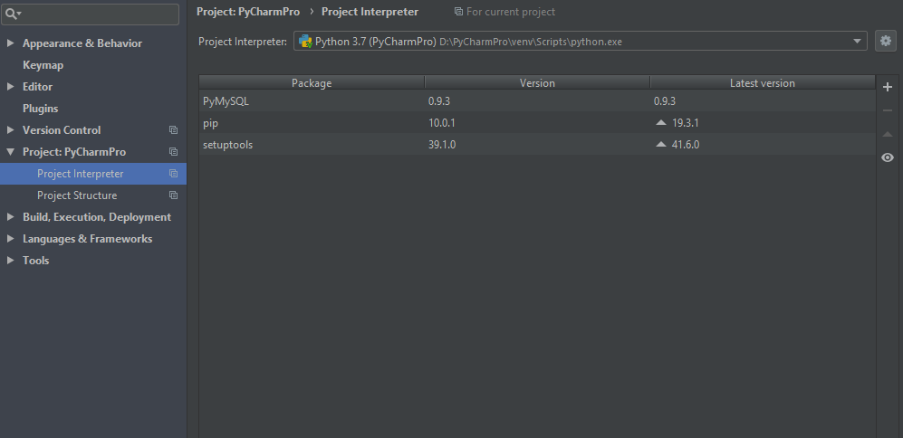Click the Package column header
Viewport: 903px width, 438px height.
point(312,83)
